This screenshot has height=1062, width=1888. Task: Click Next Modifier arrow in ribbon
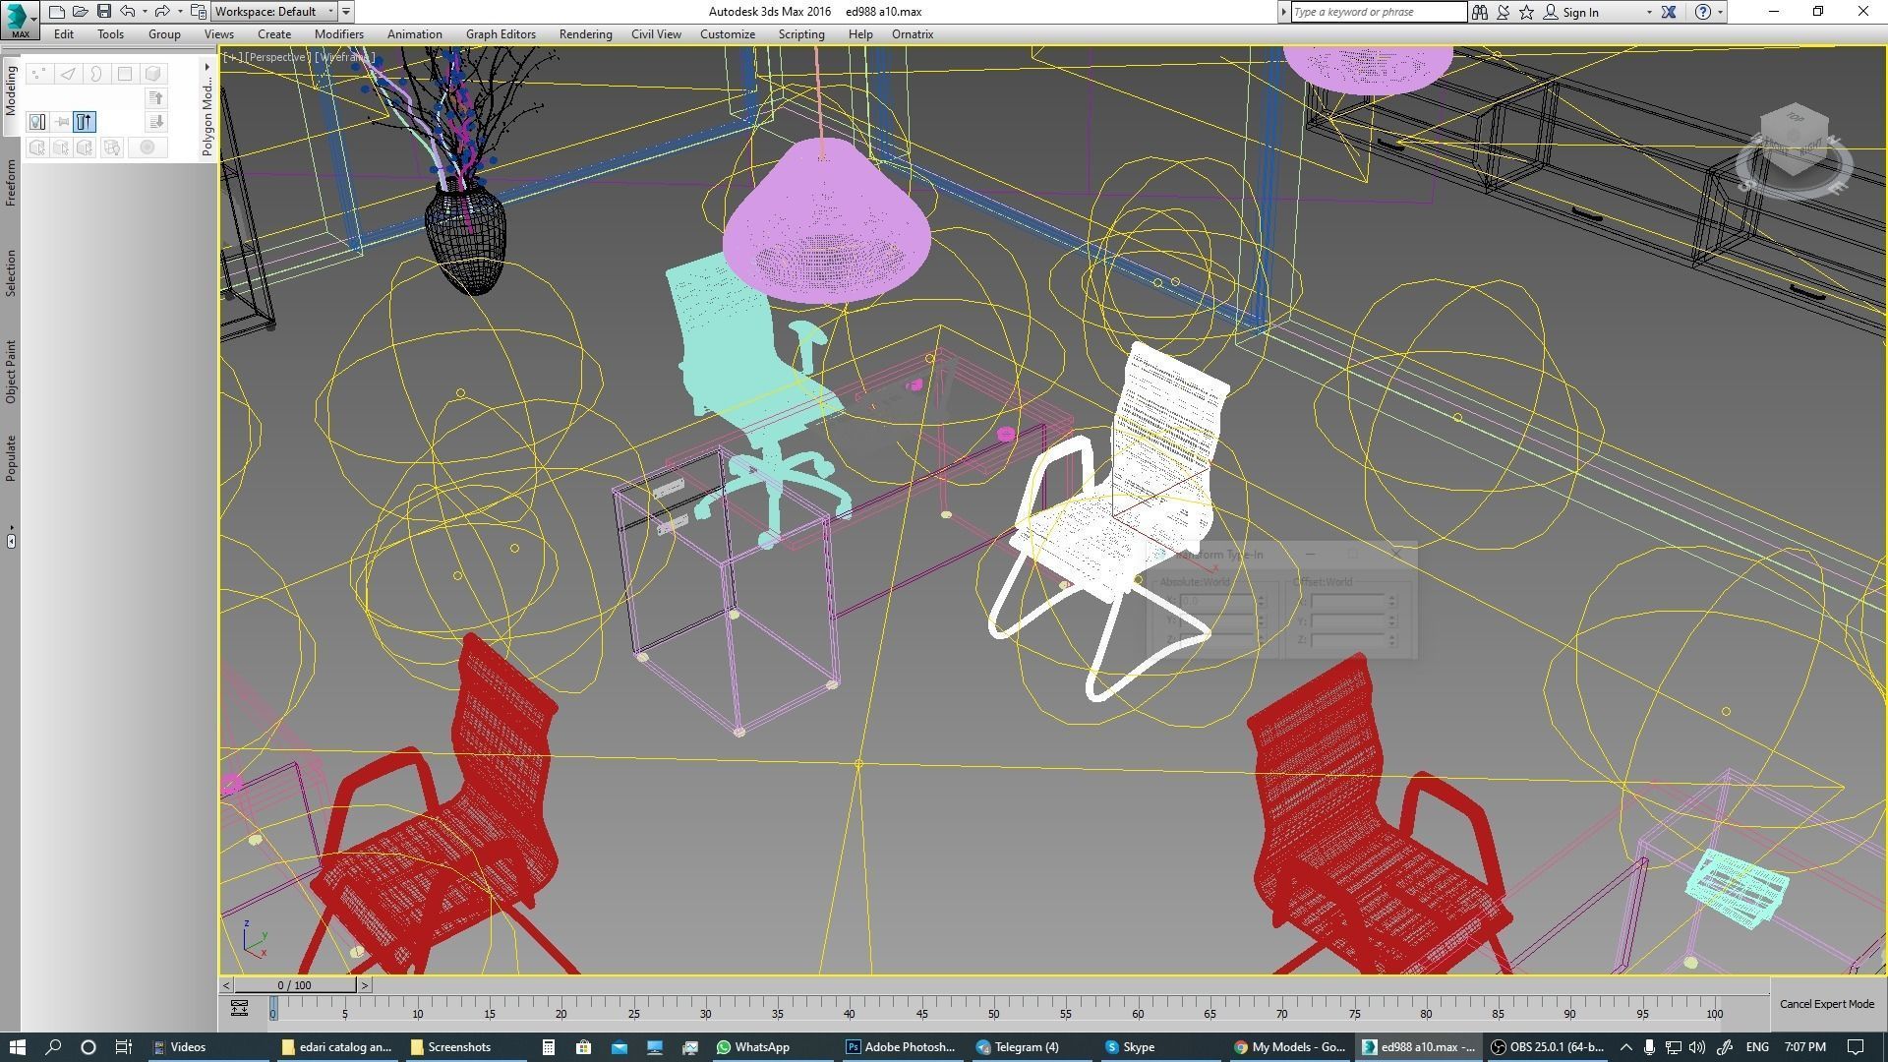tap(155, 122)
